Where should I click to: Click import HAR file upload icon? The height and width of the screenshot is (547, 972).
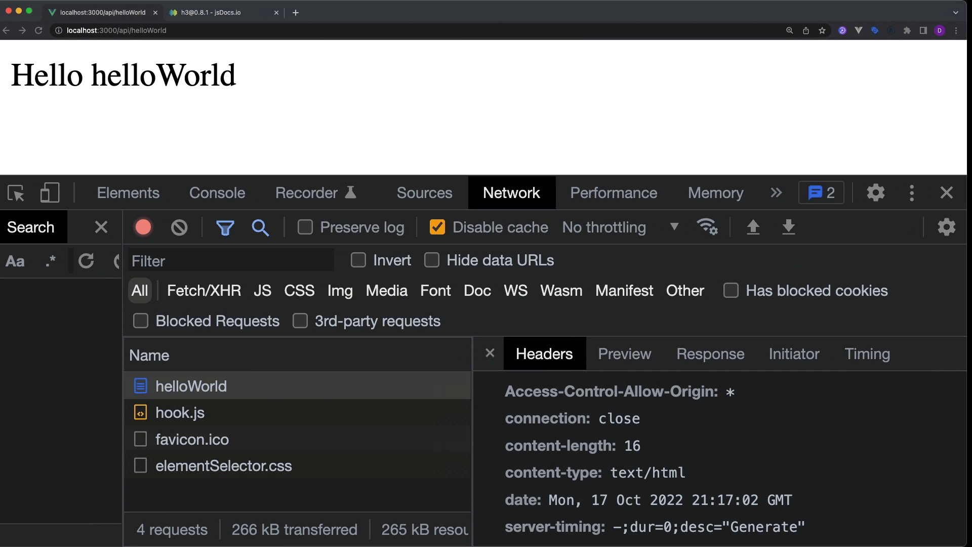pos(753,227)
